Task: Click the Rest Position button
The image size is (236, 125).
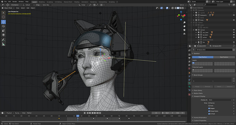Action: point(224,57)
